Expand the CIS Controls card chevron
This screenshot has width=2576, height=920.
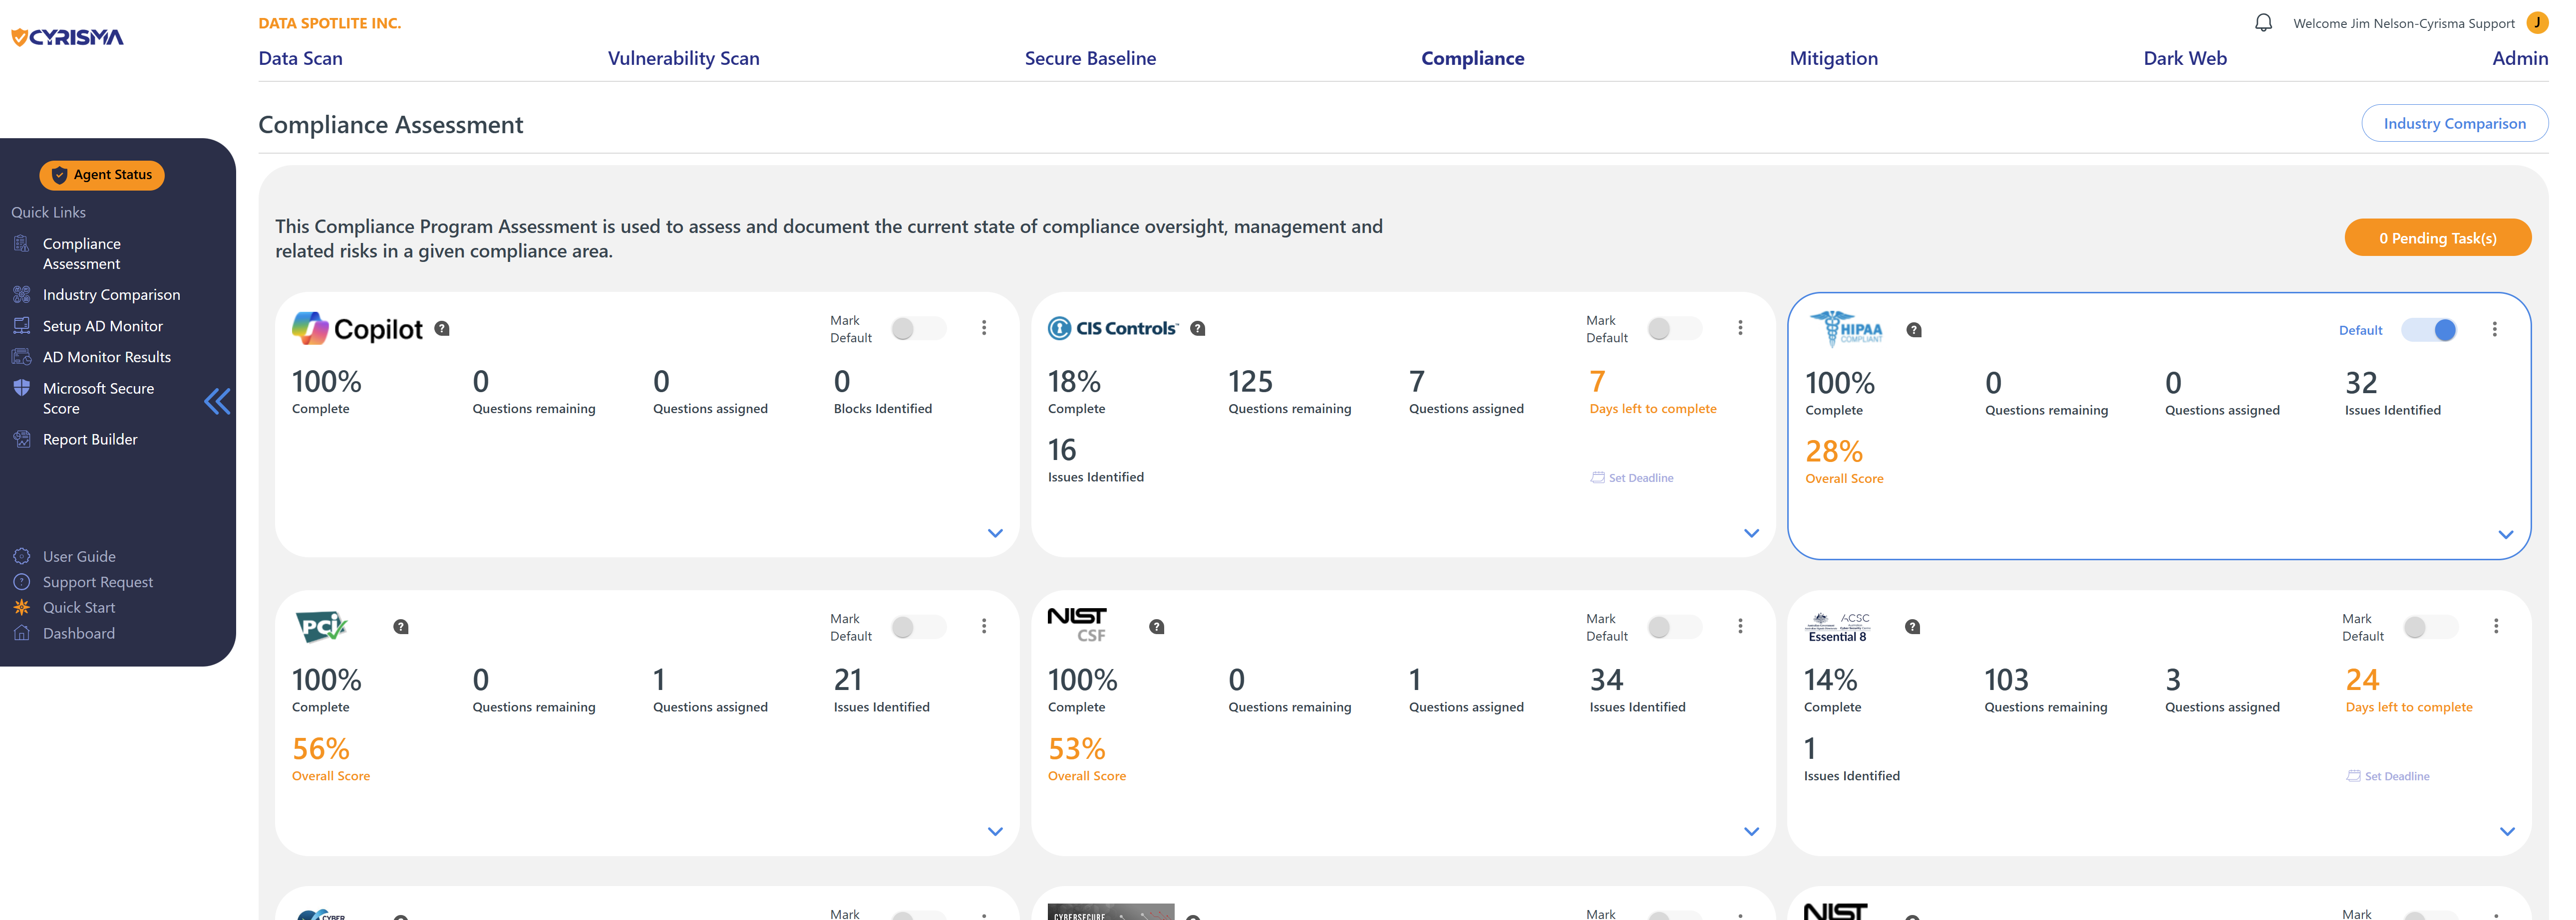coord(1751,532)
